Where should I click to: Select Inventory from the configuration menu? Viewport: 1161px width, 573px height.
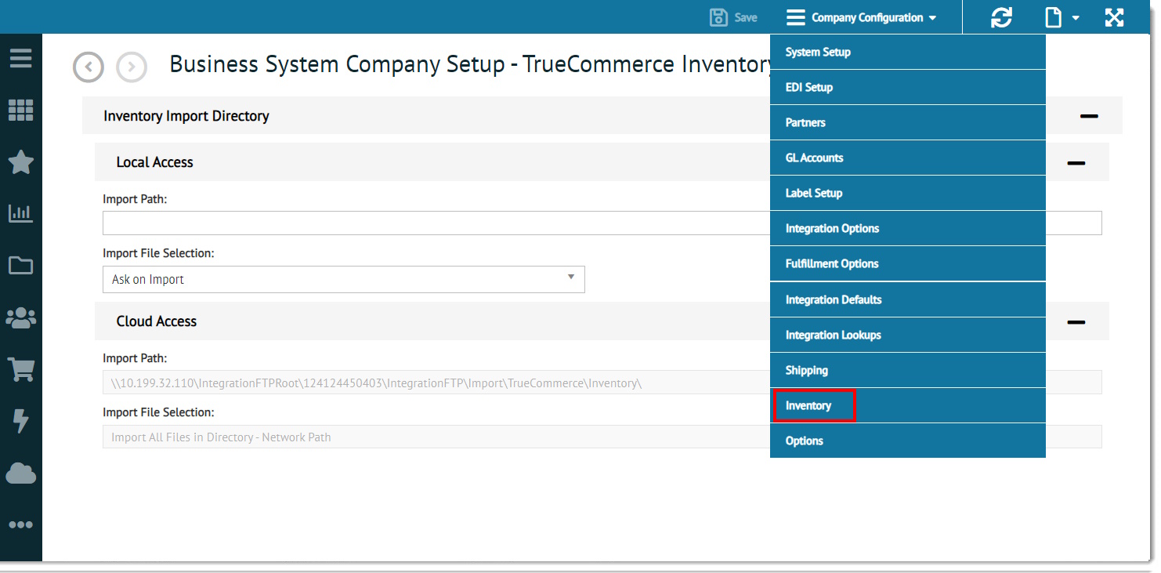808,406
